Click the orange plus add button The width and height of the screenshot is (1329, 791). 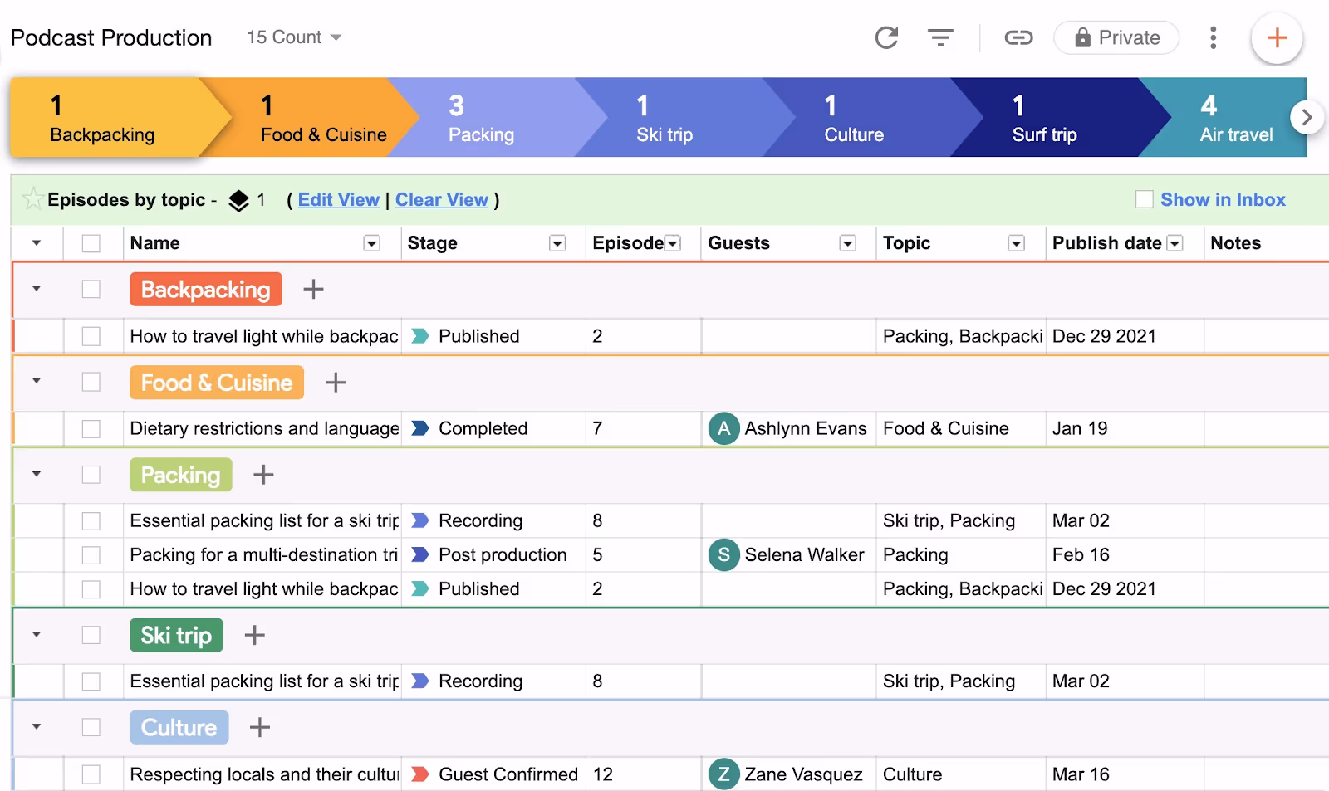point(1277,38)
